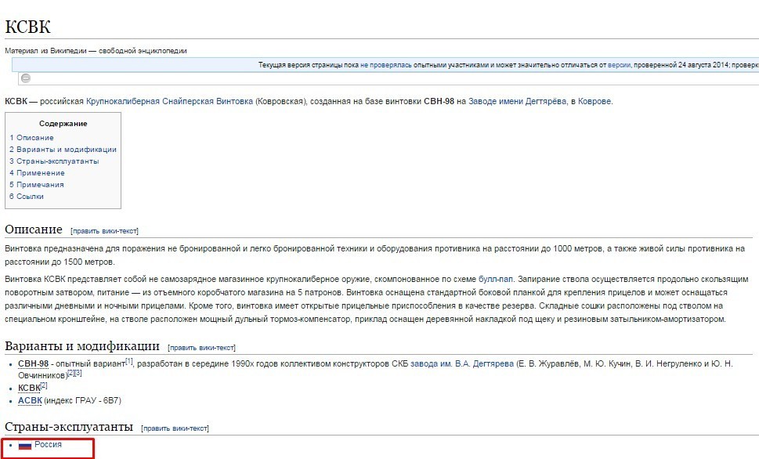This screenshot has height=459, width=759.
Task: Open the АСВК link
Action: point(30,400)
